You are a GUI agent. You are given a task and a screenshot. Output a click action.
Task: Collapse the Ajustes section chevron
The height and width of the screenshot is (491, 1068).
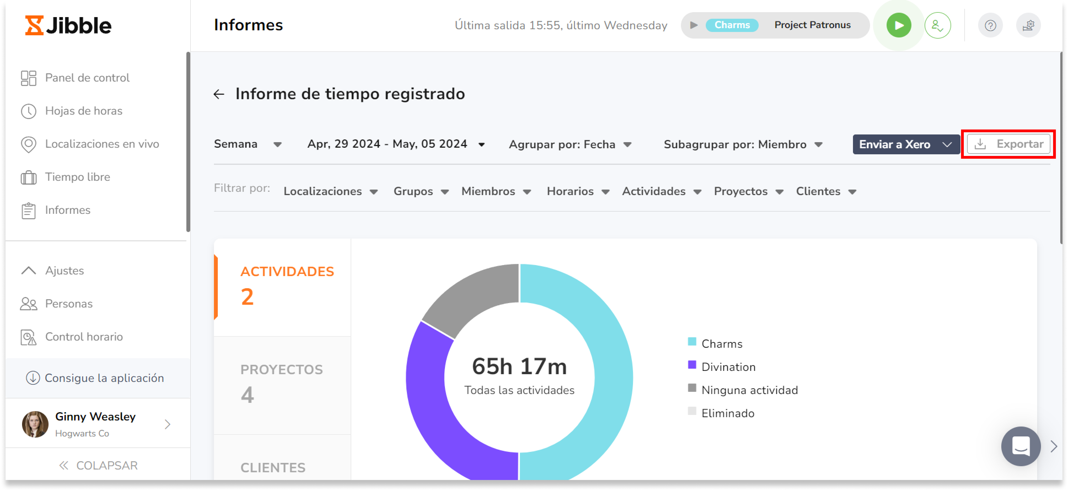(29, 271)
